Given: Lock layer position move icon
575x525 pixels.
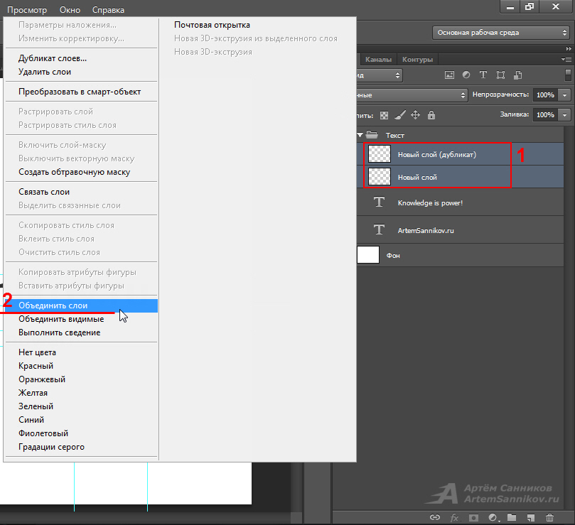Looking at the screenshot, I should [415, 115].
